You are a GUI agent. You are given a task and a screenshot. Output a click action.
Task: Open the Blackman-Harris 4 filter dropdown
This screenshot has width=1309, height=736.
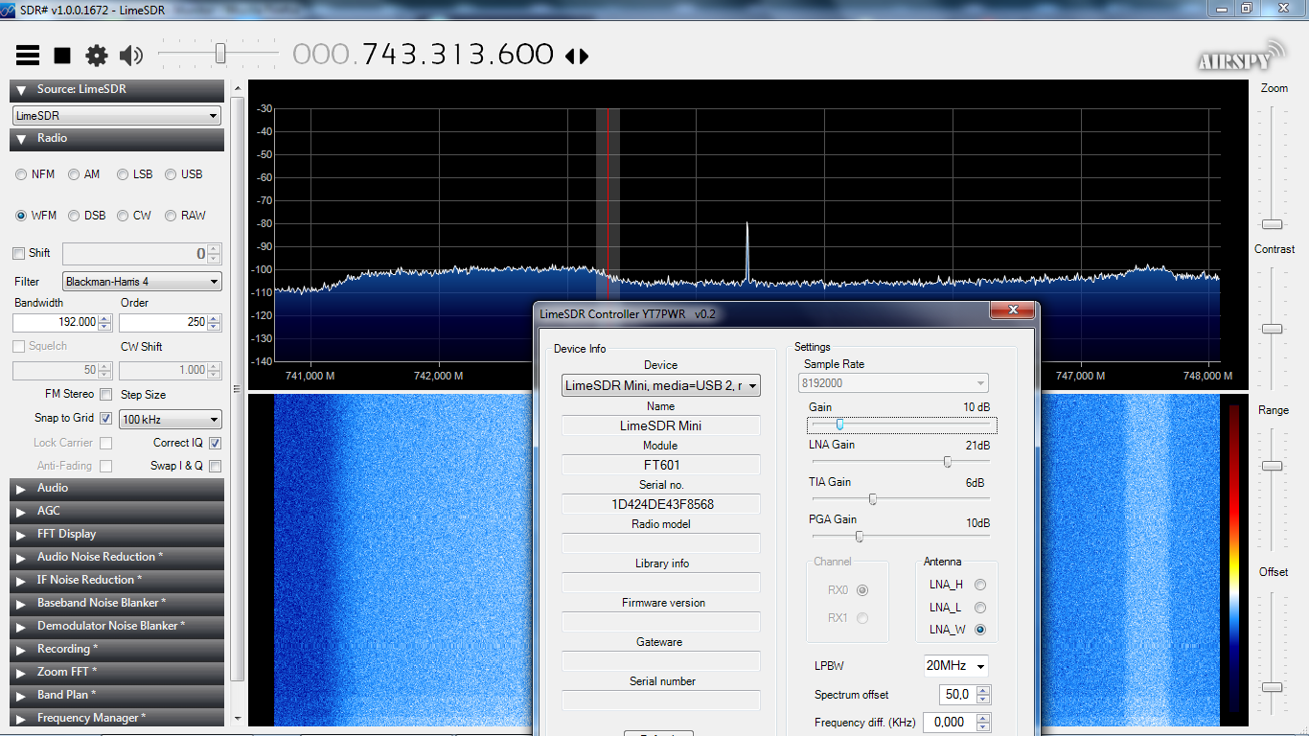[x=142, y=282]
